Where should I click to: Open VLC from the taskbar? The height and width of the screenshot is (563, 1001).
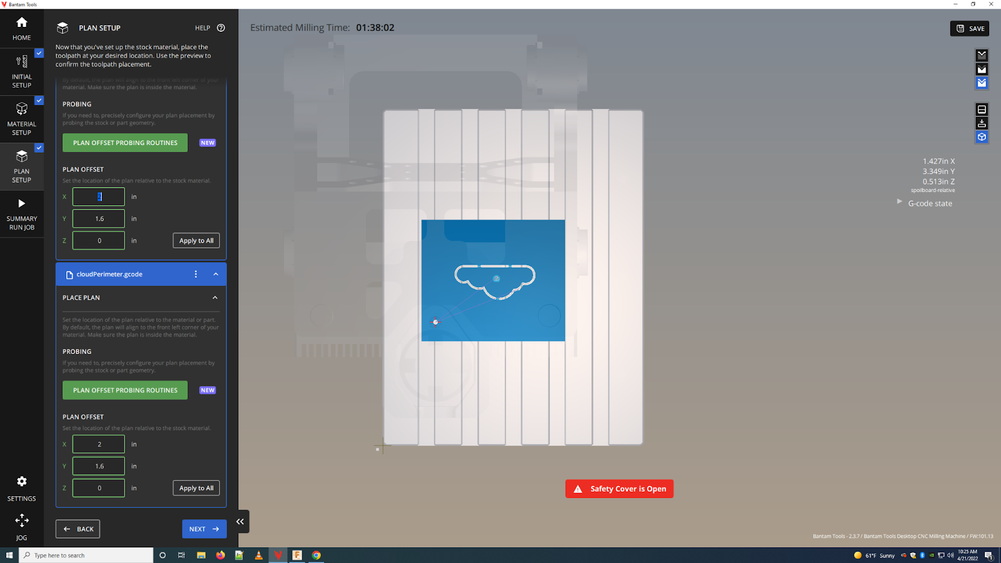(258, 555)
